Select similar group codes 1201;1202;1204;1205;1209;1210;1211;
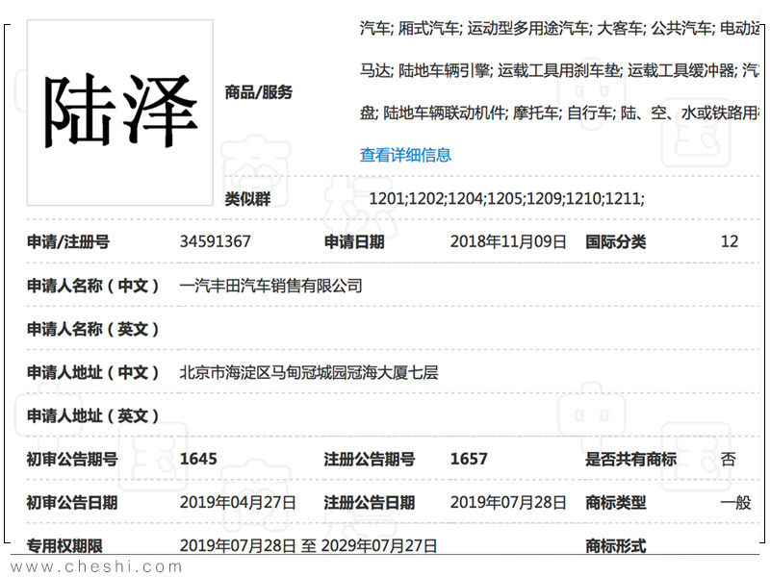 click(506, 199)
